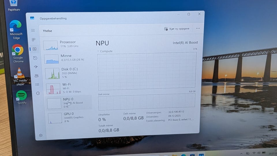
Task: Click driver version value 32.0.100.4512
Action: [176, 112]
